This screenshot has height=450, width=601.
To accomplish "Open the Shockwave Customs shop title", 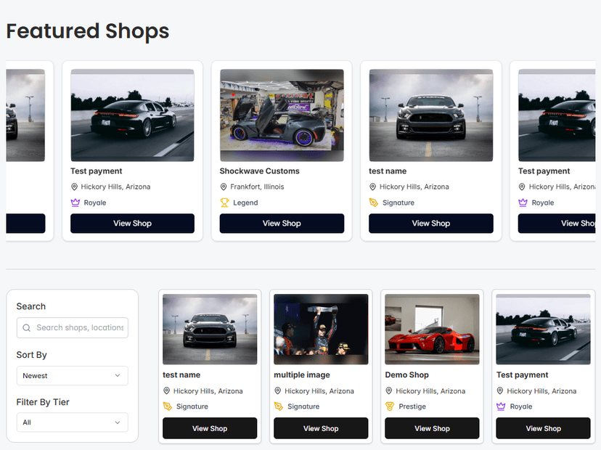I will [259, 171].
